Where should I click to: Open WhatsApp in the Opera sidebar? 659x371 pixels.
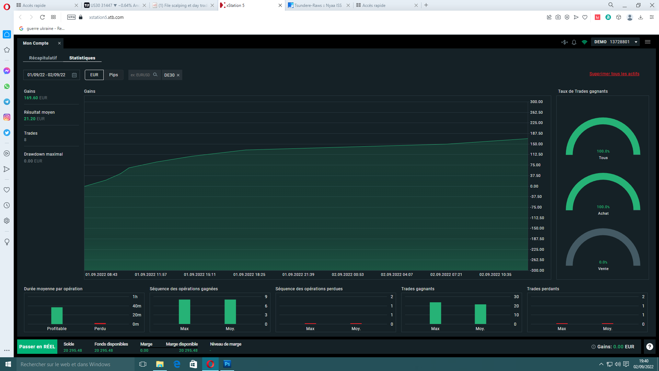click(7, 86)
